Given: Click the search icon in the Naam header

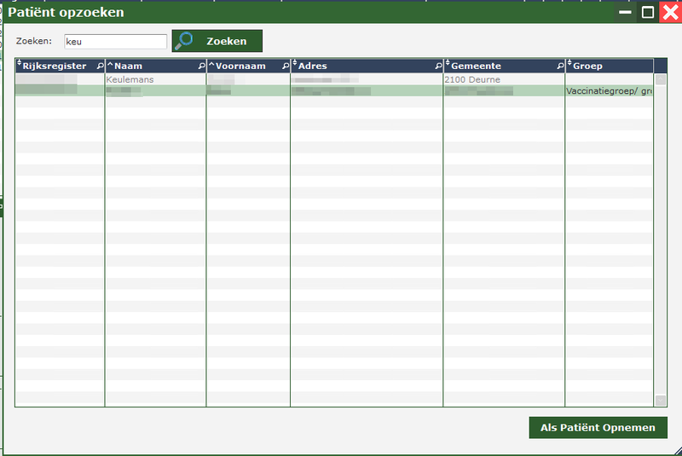Looking at the screenshot, I should click(x=201, y=66).
